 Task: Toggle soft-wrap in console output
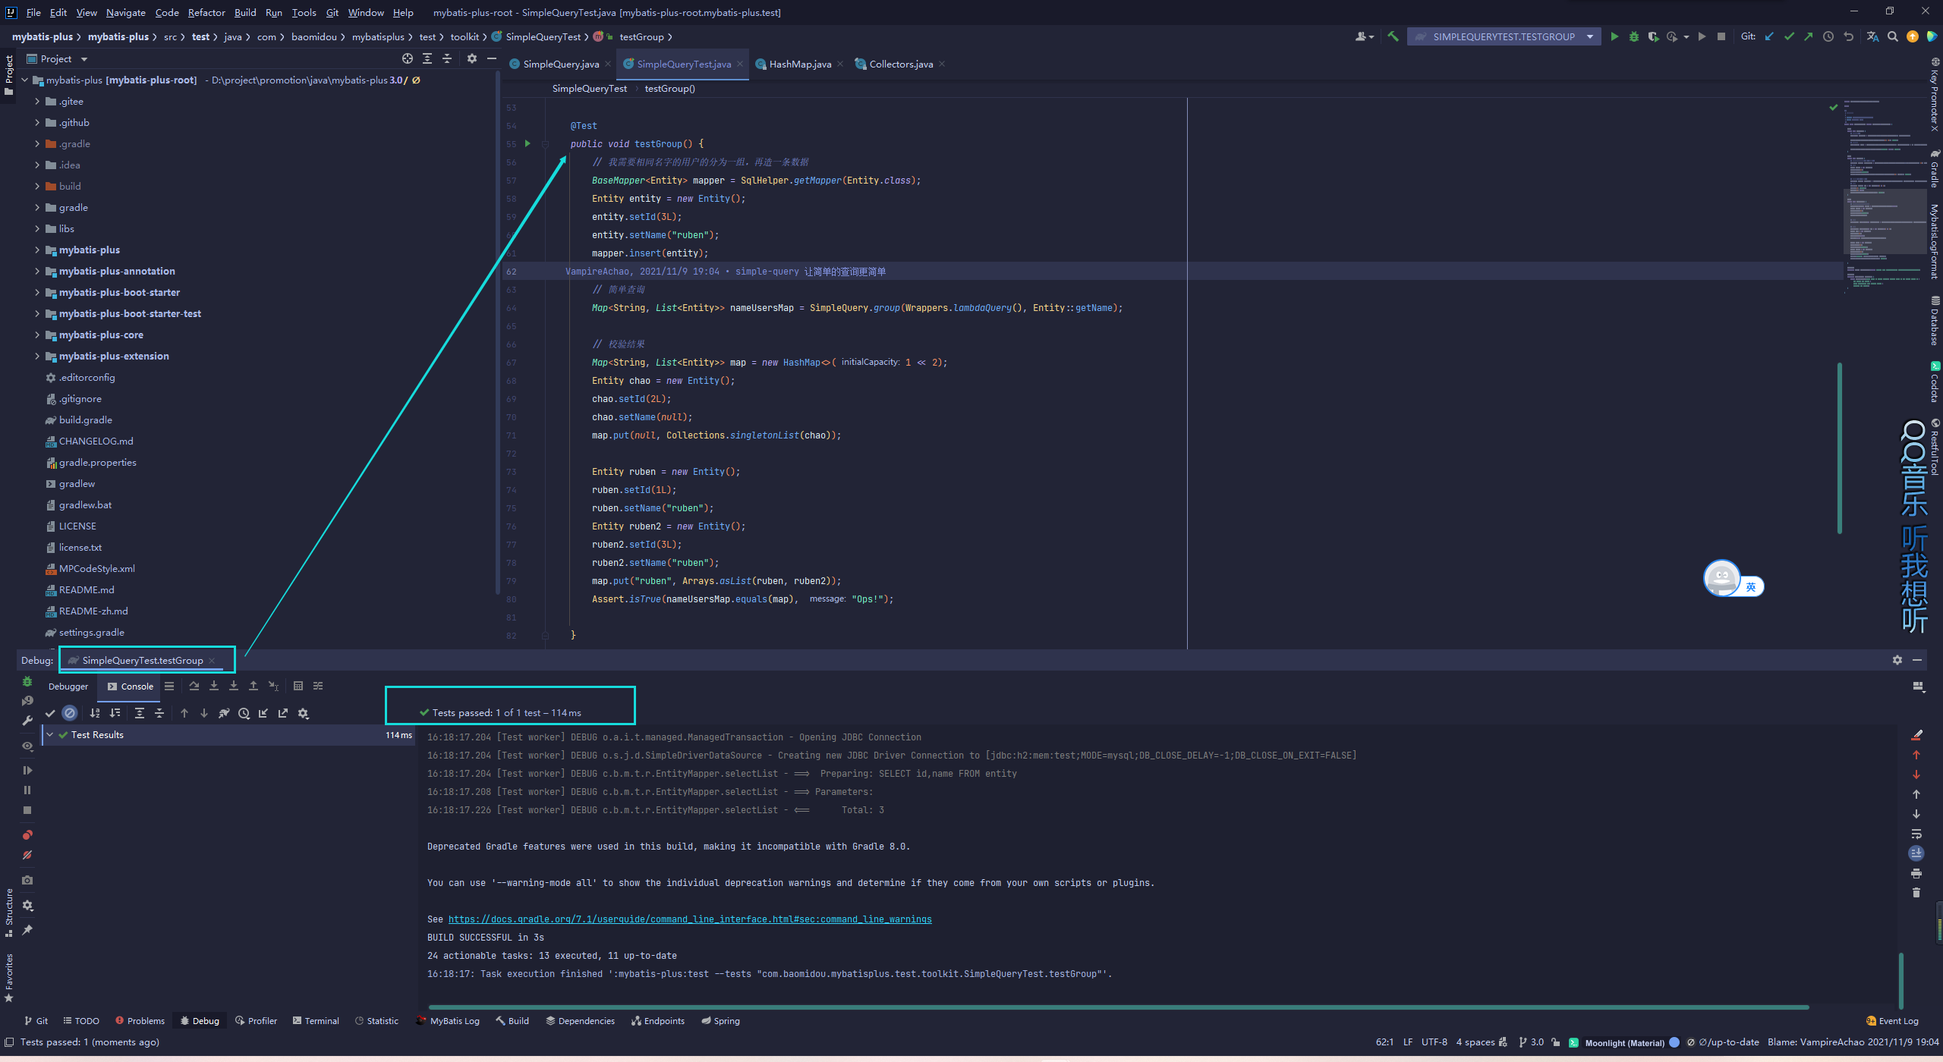[x=1916, y=834]
